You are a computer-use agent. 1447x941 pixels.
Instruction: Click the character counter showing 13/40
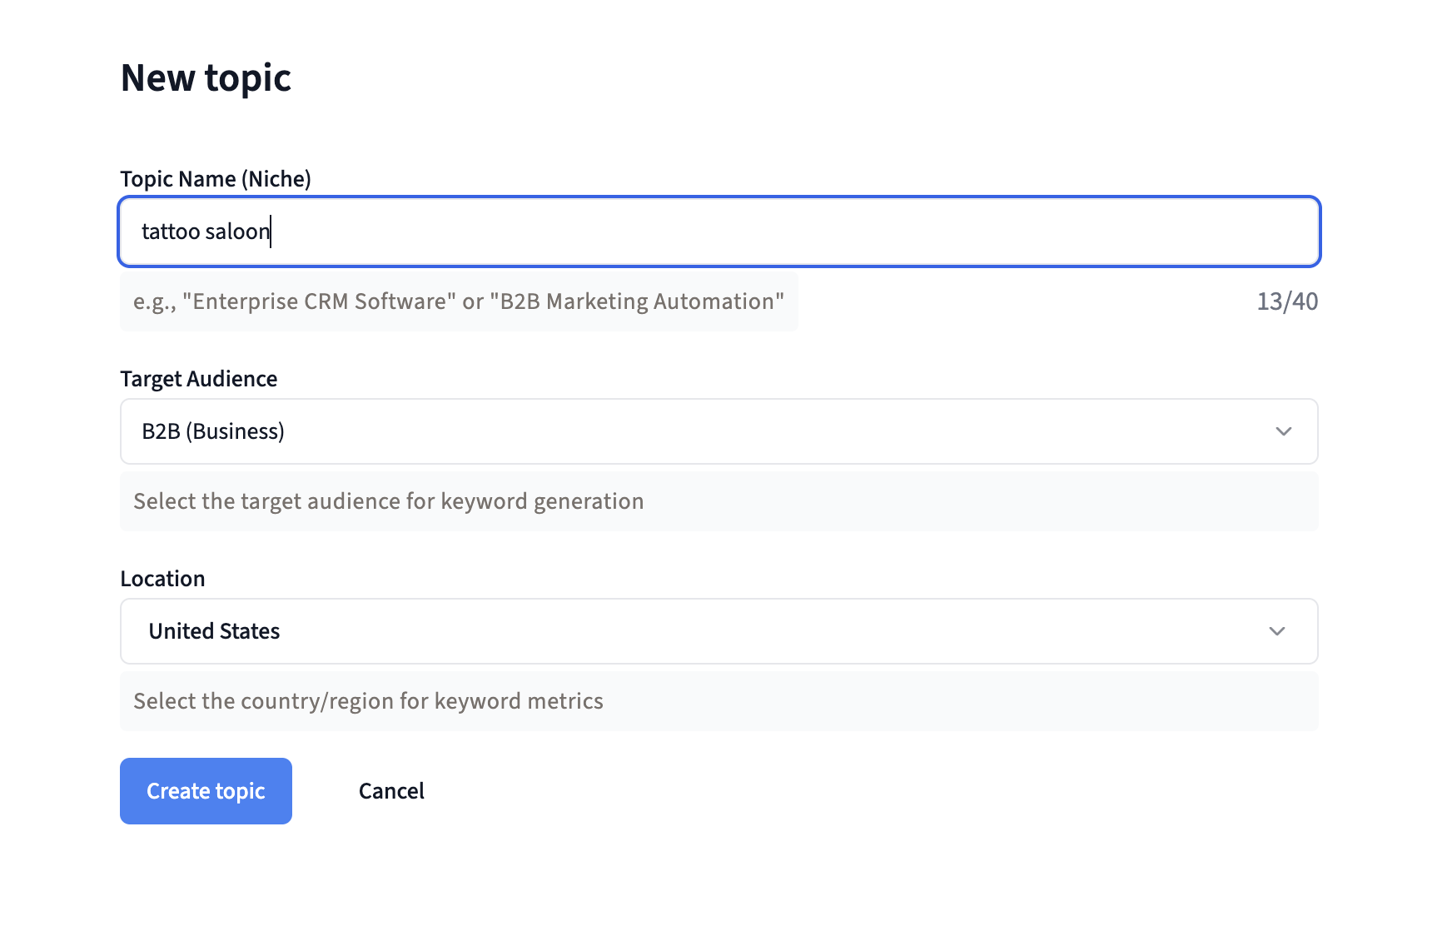(x=1287, y=301)
